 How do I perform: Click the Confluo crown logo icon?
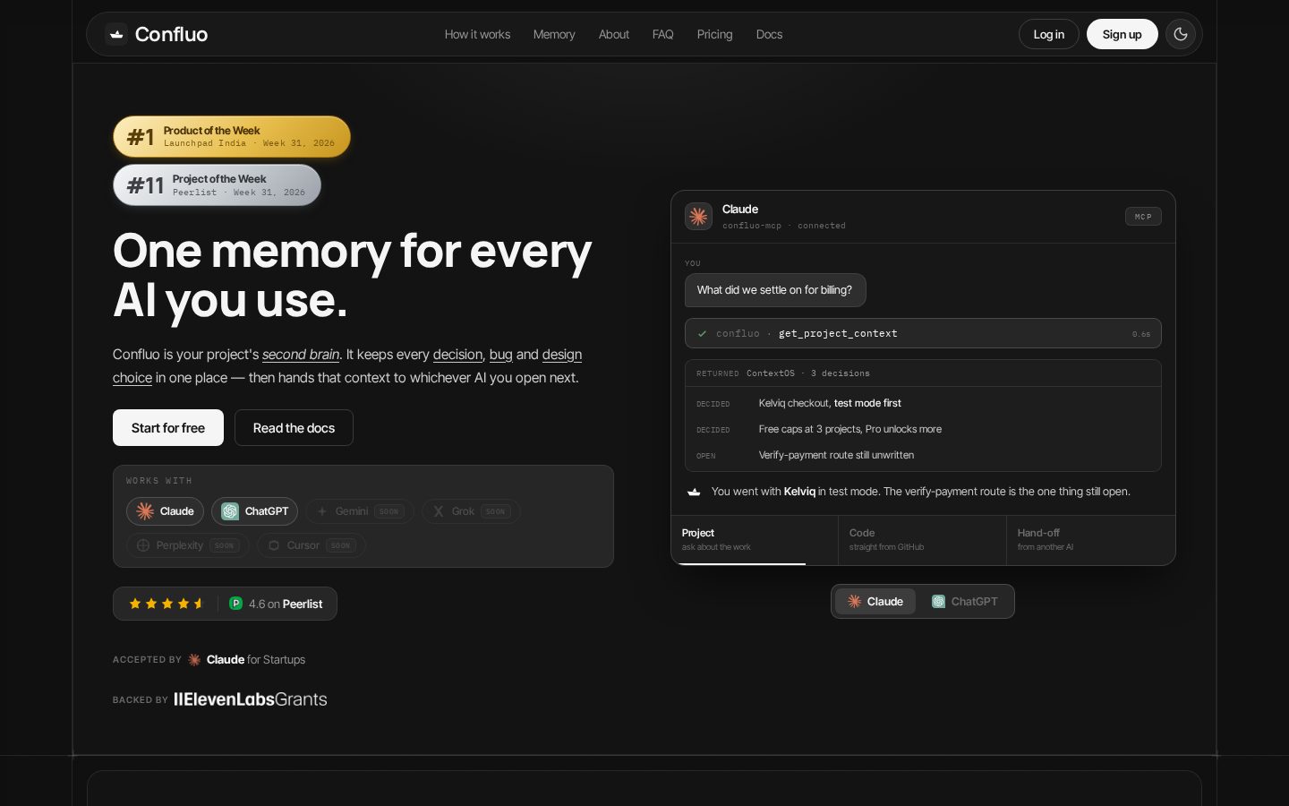point(116,34)
